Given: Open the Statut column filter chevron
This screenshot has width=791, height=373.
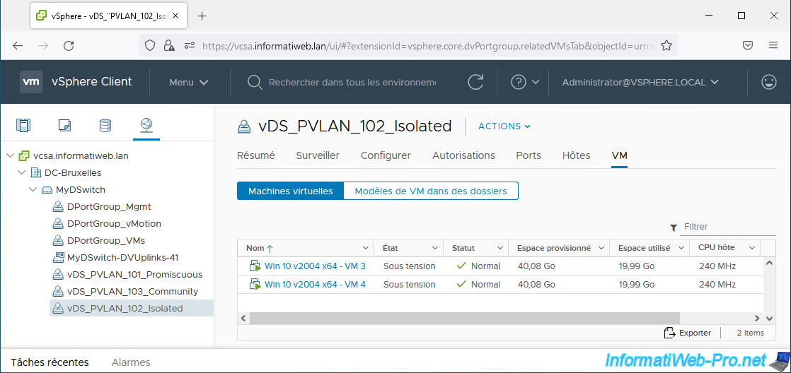Looking at the screenshot, I should [500, 248].
